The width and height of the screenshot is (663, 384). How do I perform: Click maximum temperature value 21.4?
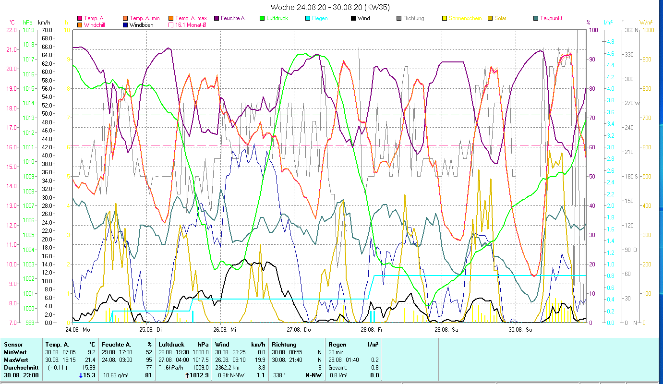point(91,360)
